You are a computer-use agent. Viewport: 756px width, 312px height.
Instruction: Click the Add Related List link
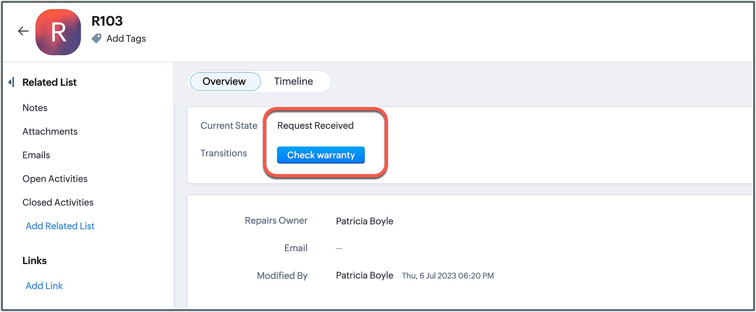click(x=60, y=226)
